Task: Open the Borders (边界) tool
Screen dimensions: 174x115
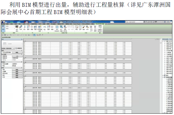Action: [x=80, y=28]
